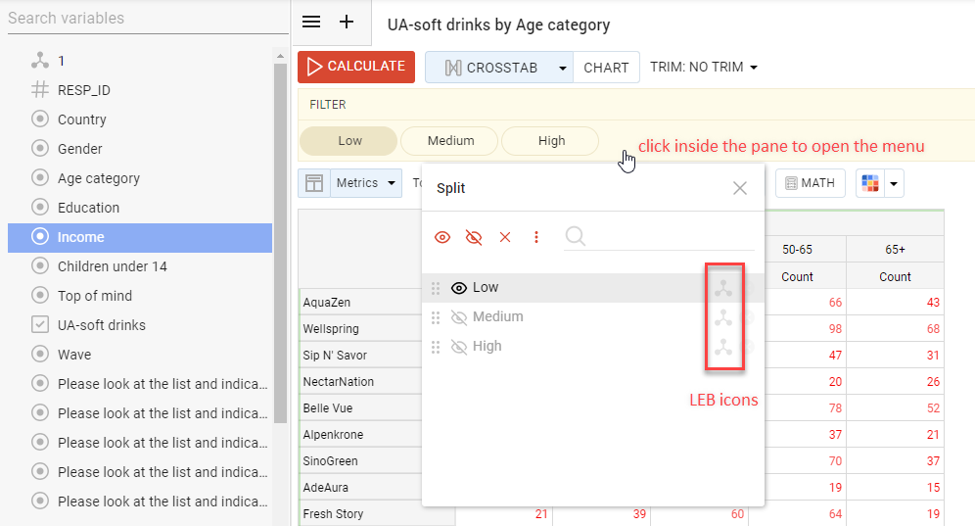The image size is (975, 526).
Task: Click hide all crossed-eye icon in Split toolbar
Action: pyautogui.click(x=474, y=237)
